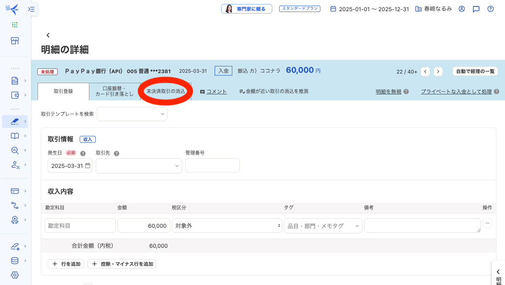Click the 明細を無視 link
505x285 pixels.
(388, 92)
